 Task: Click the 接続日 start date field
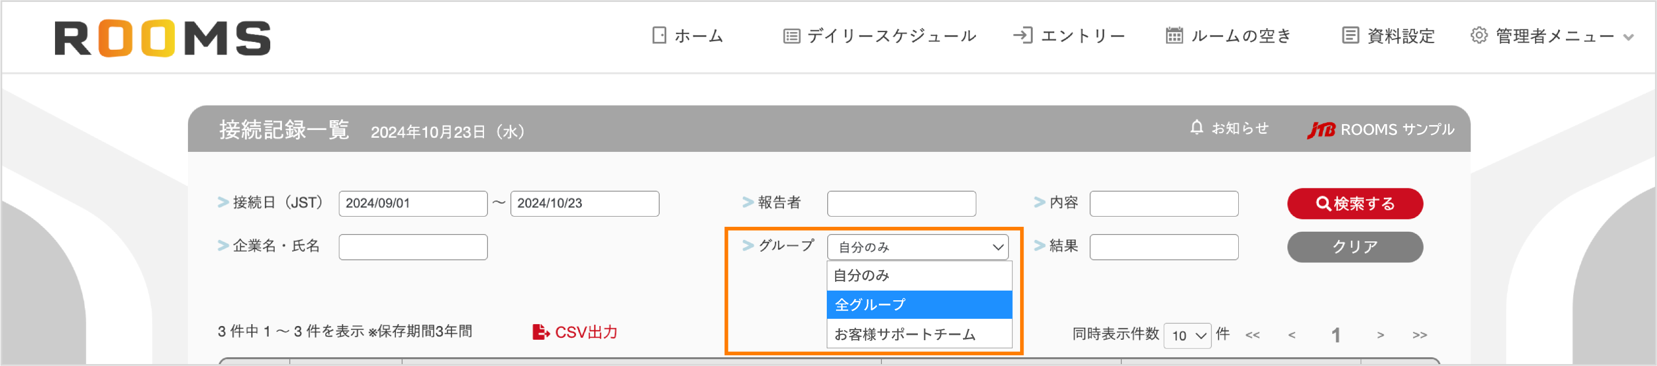pos(412,204)
